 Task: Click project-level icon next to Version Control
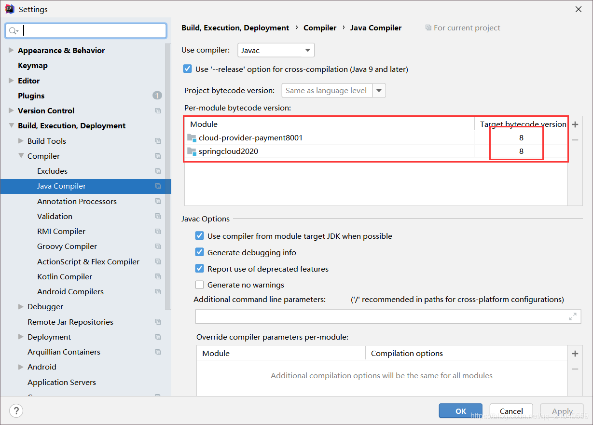[158, 111]
